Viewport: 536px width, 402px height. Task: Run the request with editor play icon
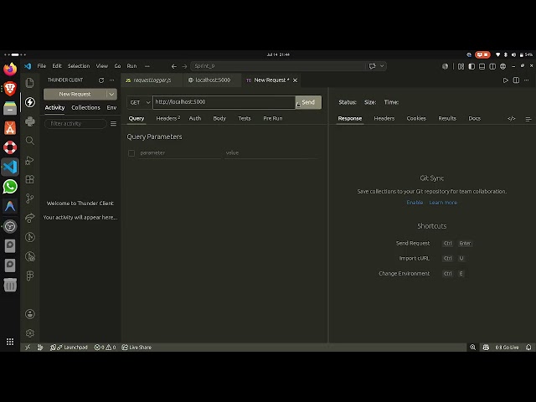pos(505,80)
